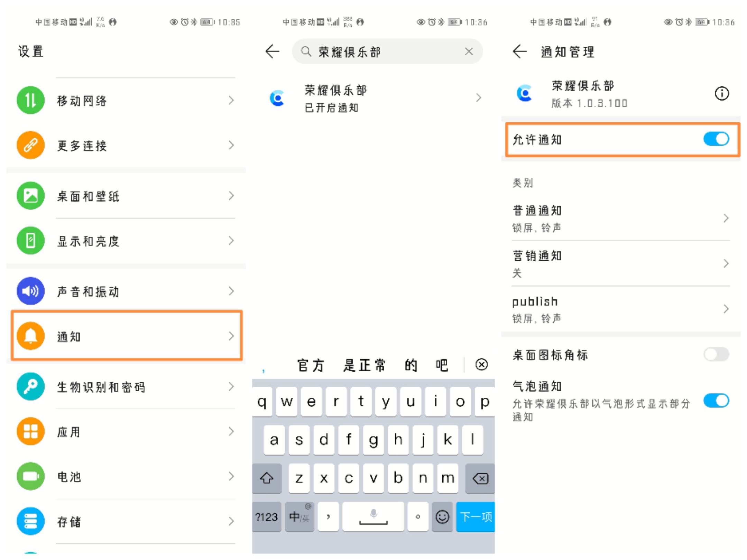Viewport: 747px width, 560px height.
Task: Tap the blue speaker icon for 声音和振动
Action: pos(30,291)
